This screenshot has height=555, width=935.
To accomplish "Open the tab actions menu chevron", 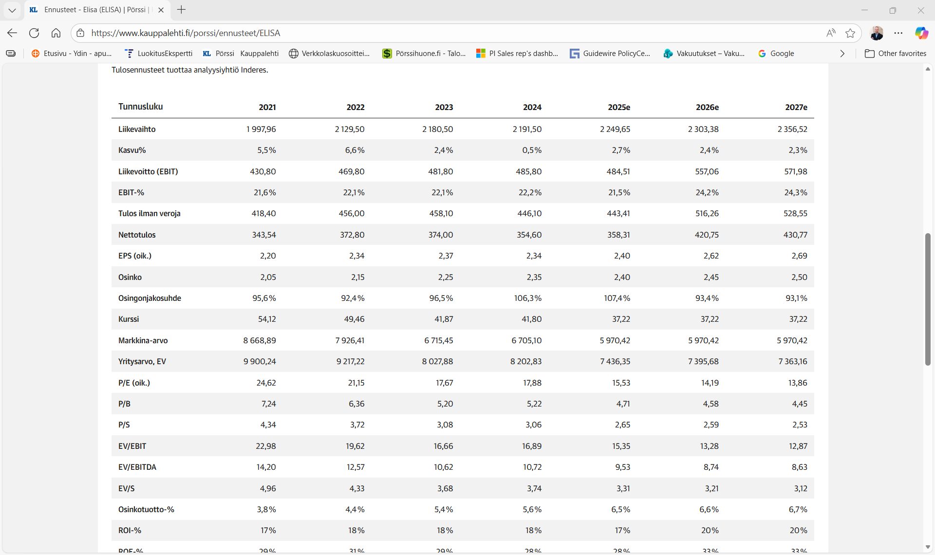I will coord(12,10).
